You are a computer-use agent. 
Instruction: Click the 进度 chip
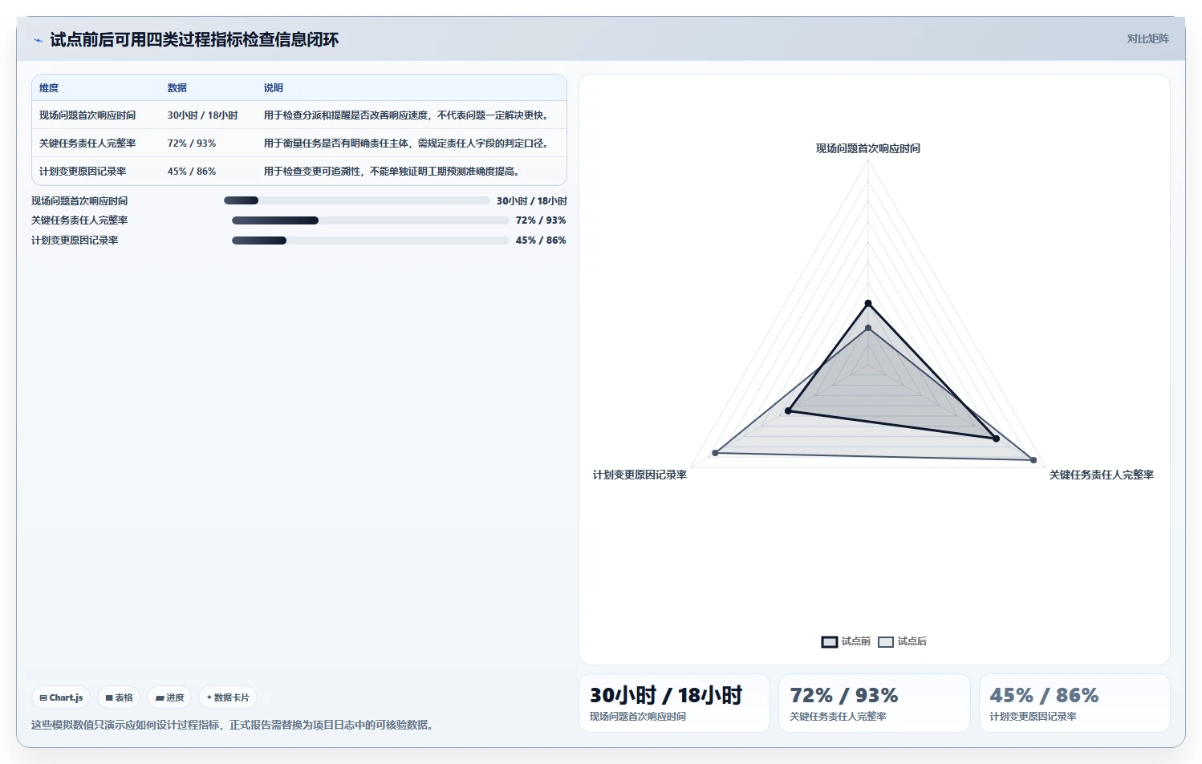click(x=170, y=697)
